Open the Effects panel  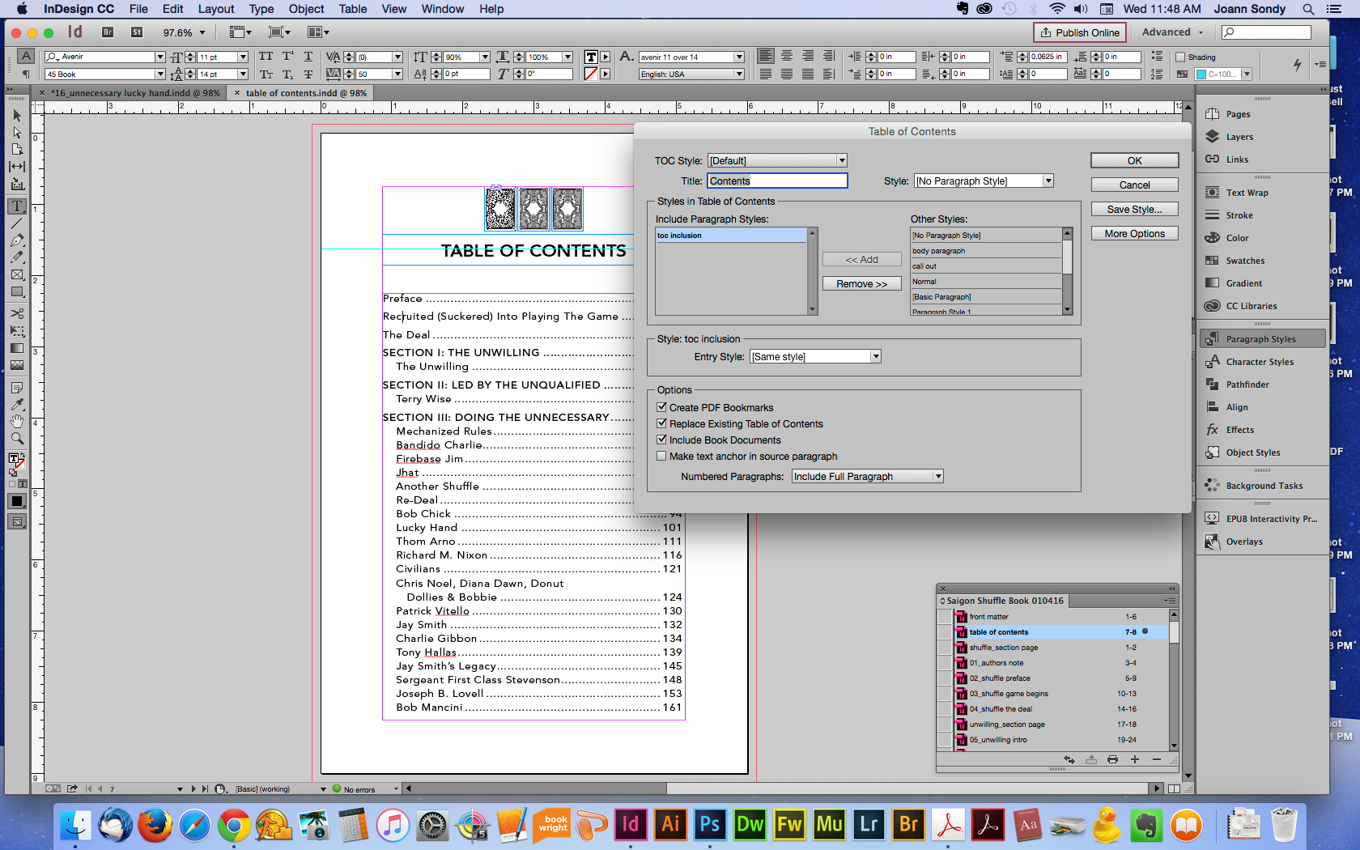coord(1239,430)
